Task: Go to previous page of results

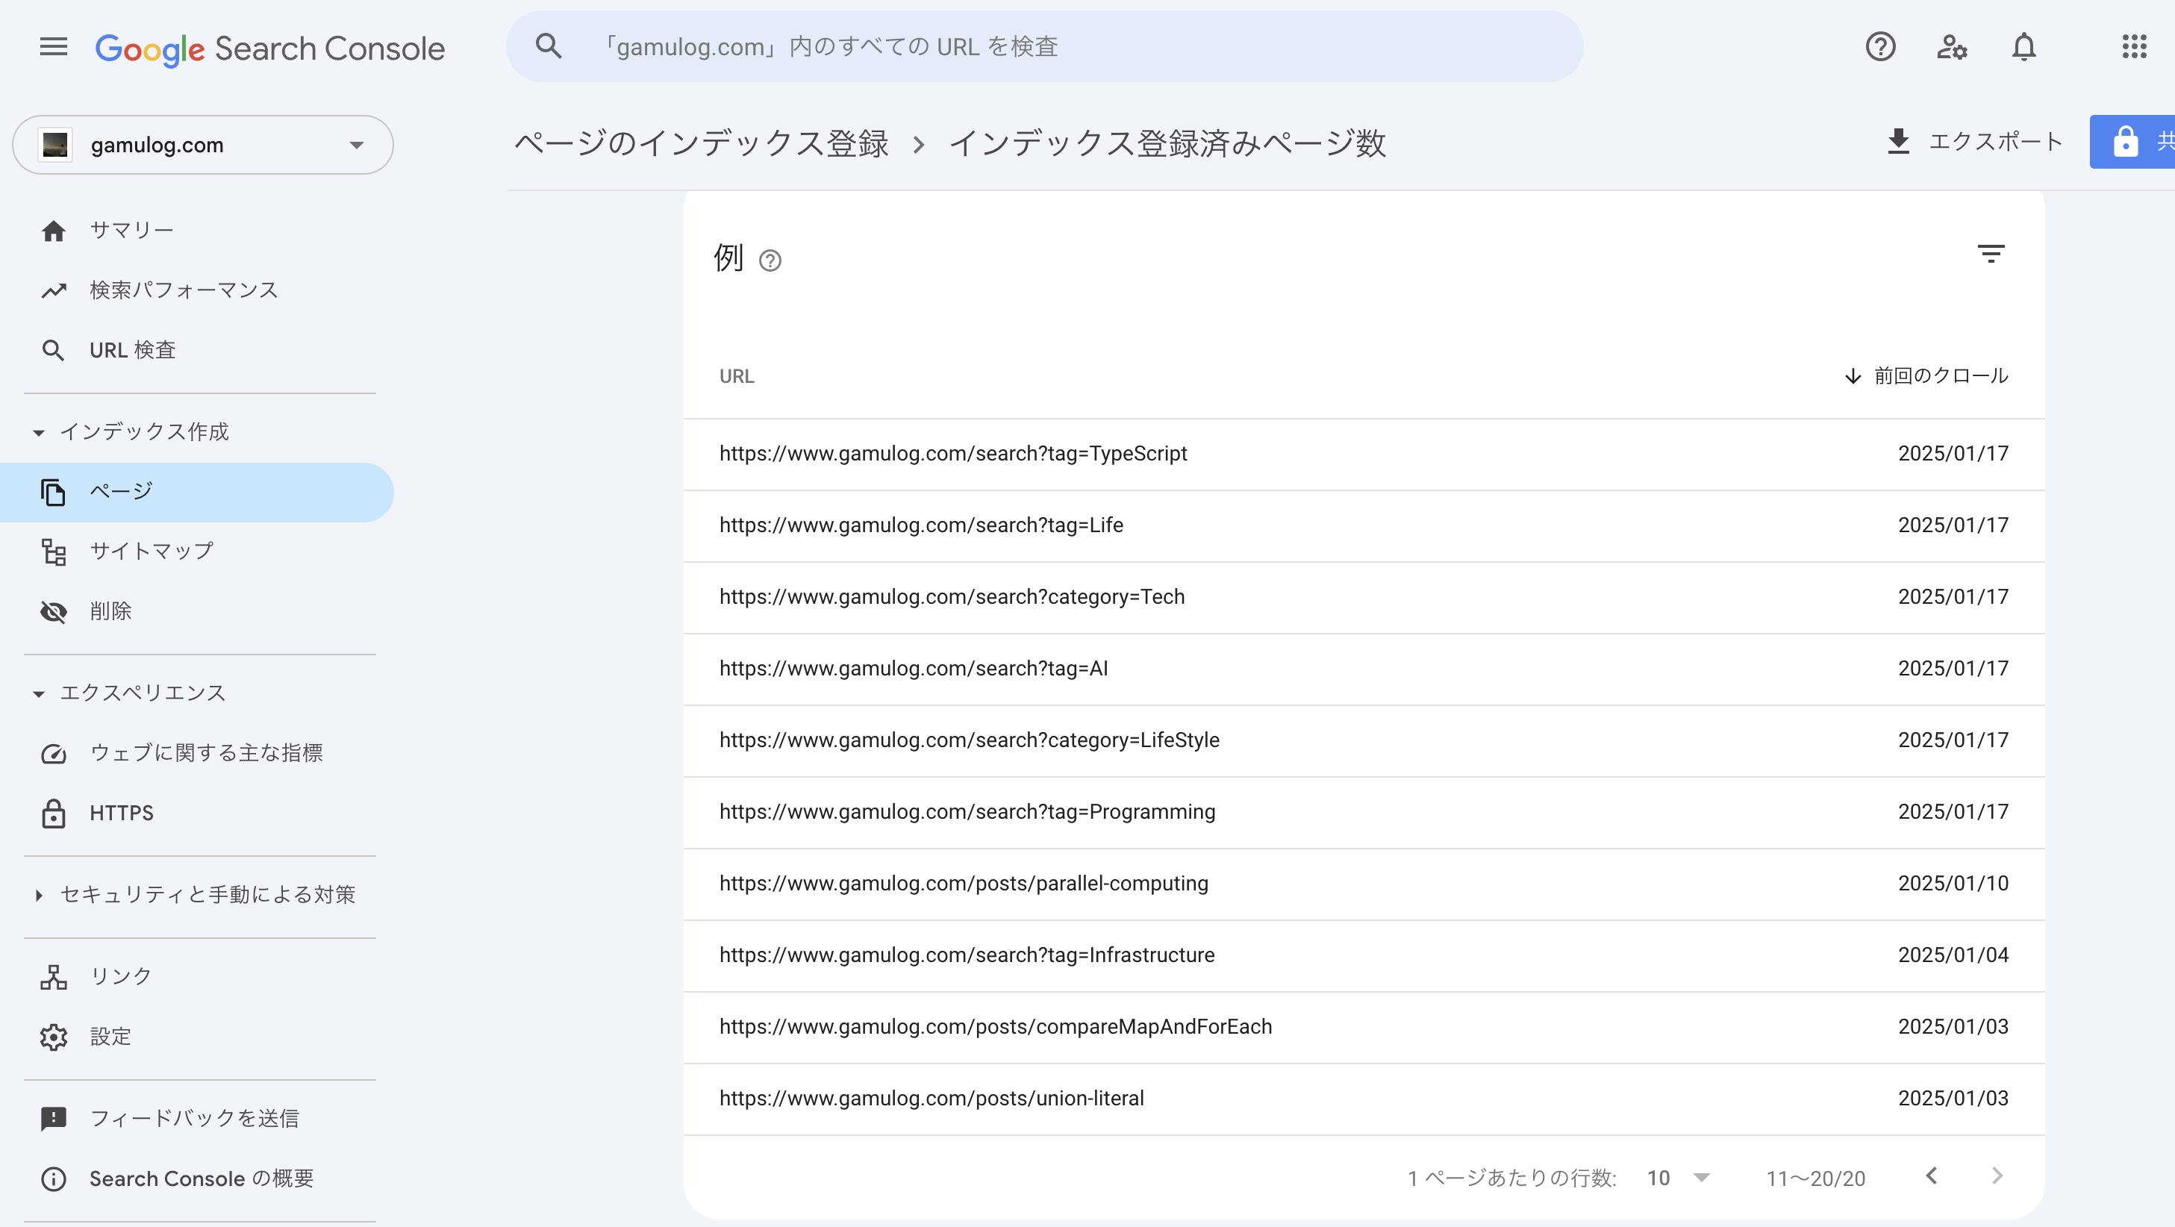Action: coord(1931,1176)
